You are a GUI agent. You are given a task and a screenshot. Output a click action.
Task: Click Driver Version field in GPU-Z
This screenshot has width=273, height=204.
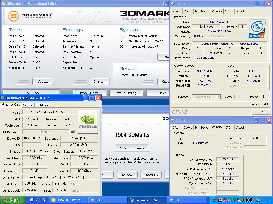[x=60, y=177]
